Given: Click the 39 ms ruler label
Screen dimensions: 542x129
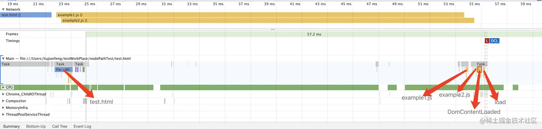Looking at the screenshot, I should (269, 4).
